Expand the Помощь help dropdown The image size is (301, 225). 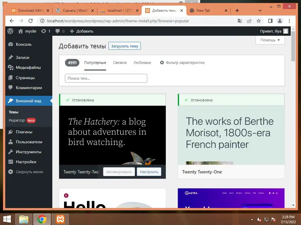270,40
